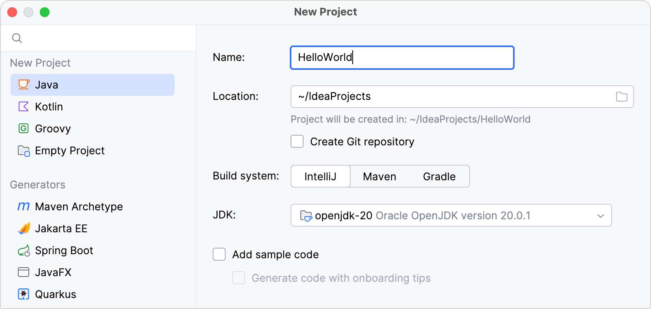
Task: Click the Groovy G icon
Action: [x=24, y=128]
